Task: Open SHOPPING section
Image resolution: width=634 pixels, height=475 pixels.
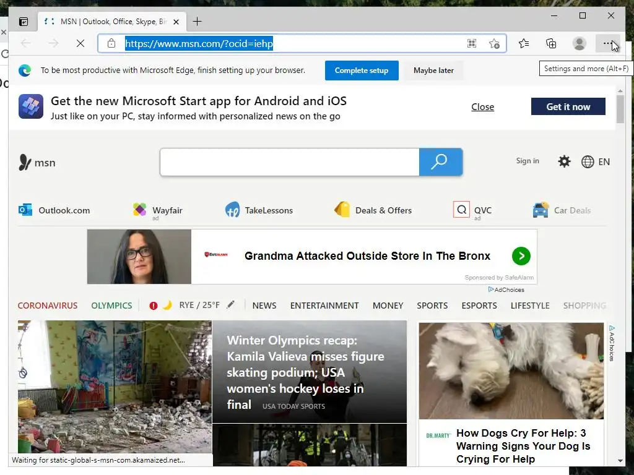Action: click(584, 306)
